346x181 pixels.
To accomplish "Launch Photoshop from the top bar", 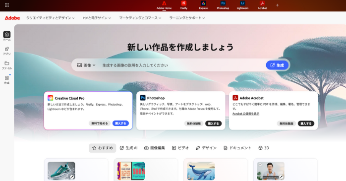I will (x=223, y=5).
